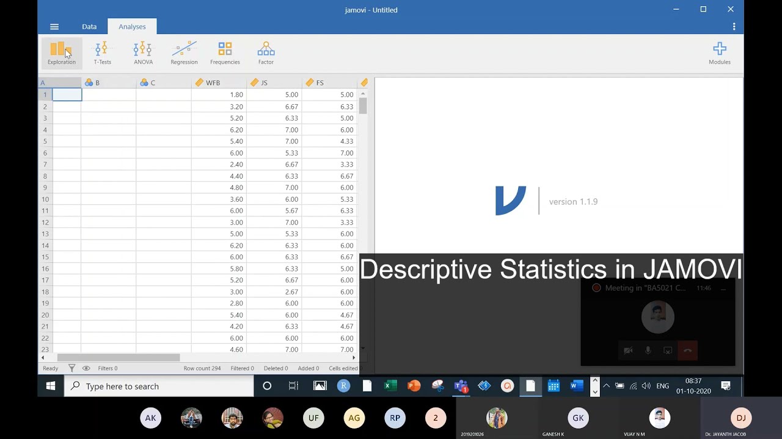The width and height of the screenshot is (782, 439).
Task: Open the Photos app on taskbar
Action: click(x=320, y=386)
